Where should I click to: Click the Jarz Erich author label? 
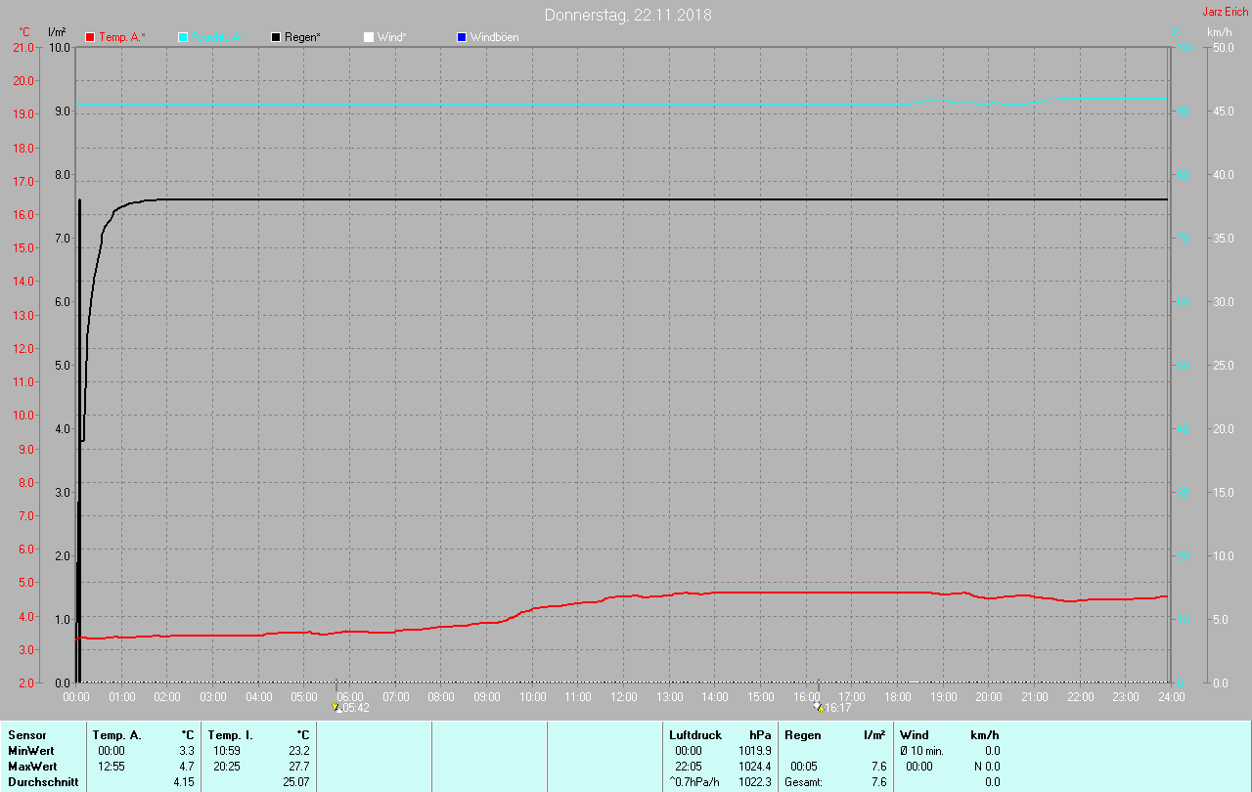click(x=1225, y=12)
